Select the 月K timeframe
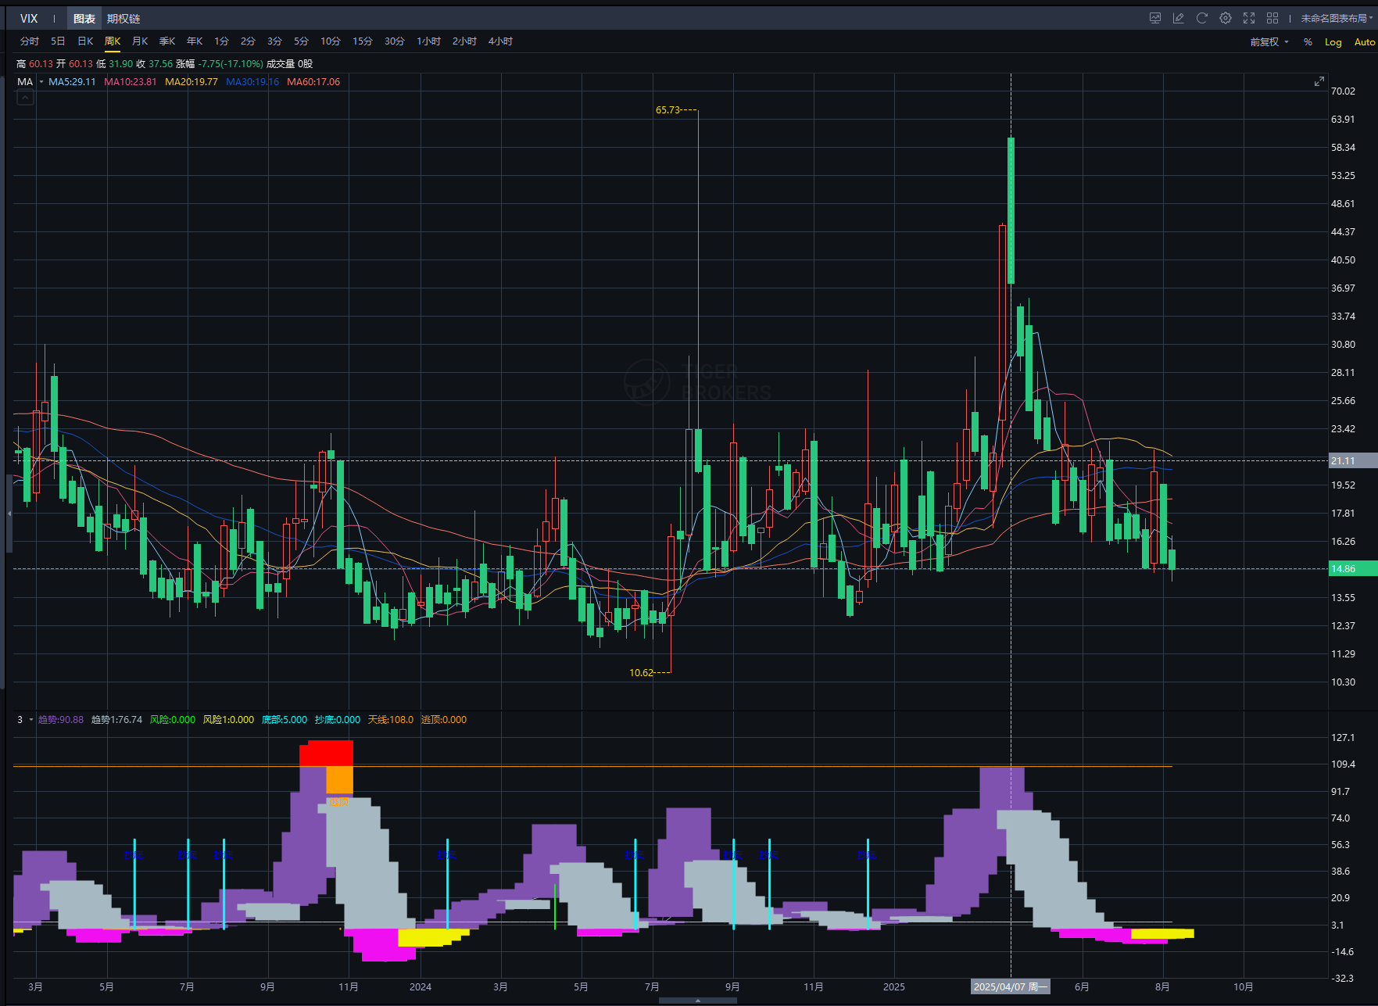 coord(140,41)
